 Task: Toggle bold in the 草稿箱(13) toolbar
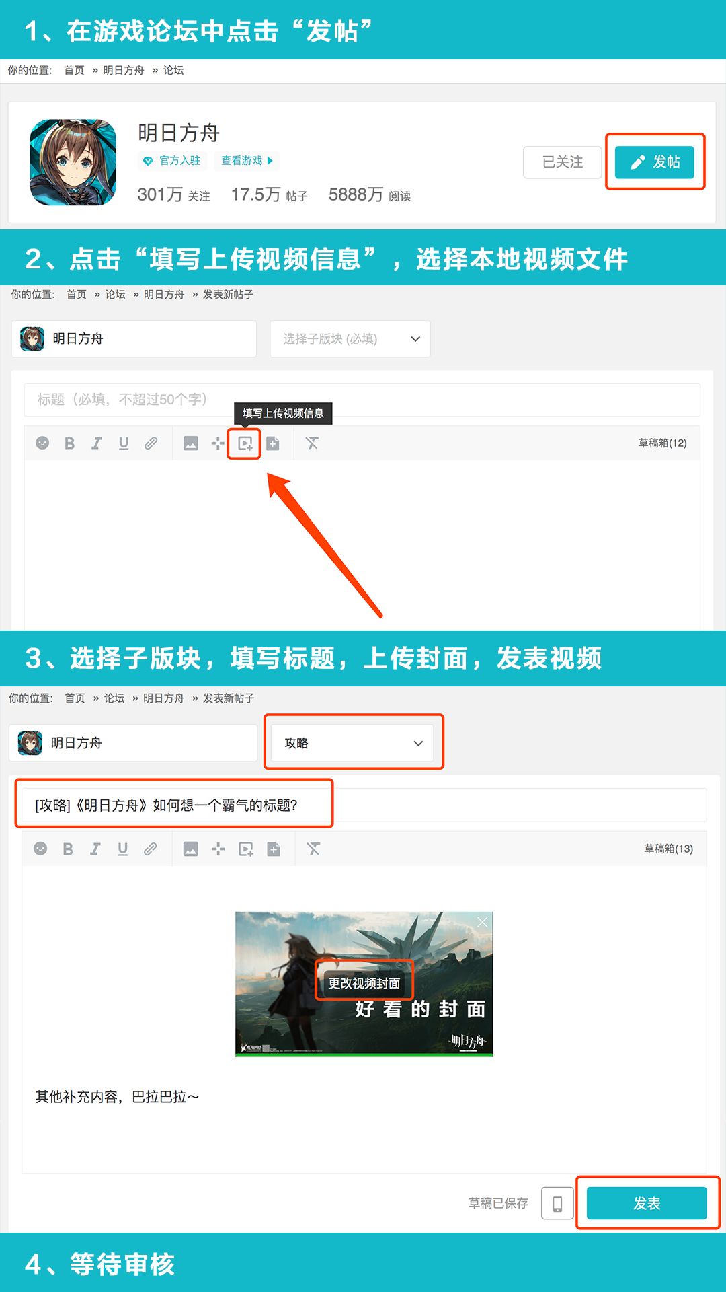pos(68,849)
